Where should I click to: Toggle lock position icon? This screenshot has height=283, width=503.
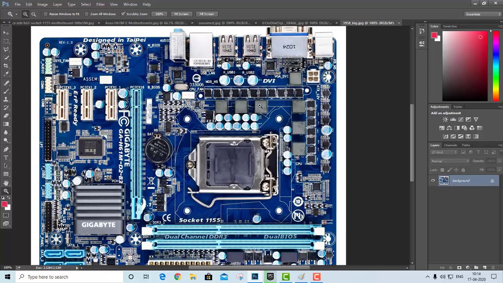coord(456,170)
